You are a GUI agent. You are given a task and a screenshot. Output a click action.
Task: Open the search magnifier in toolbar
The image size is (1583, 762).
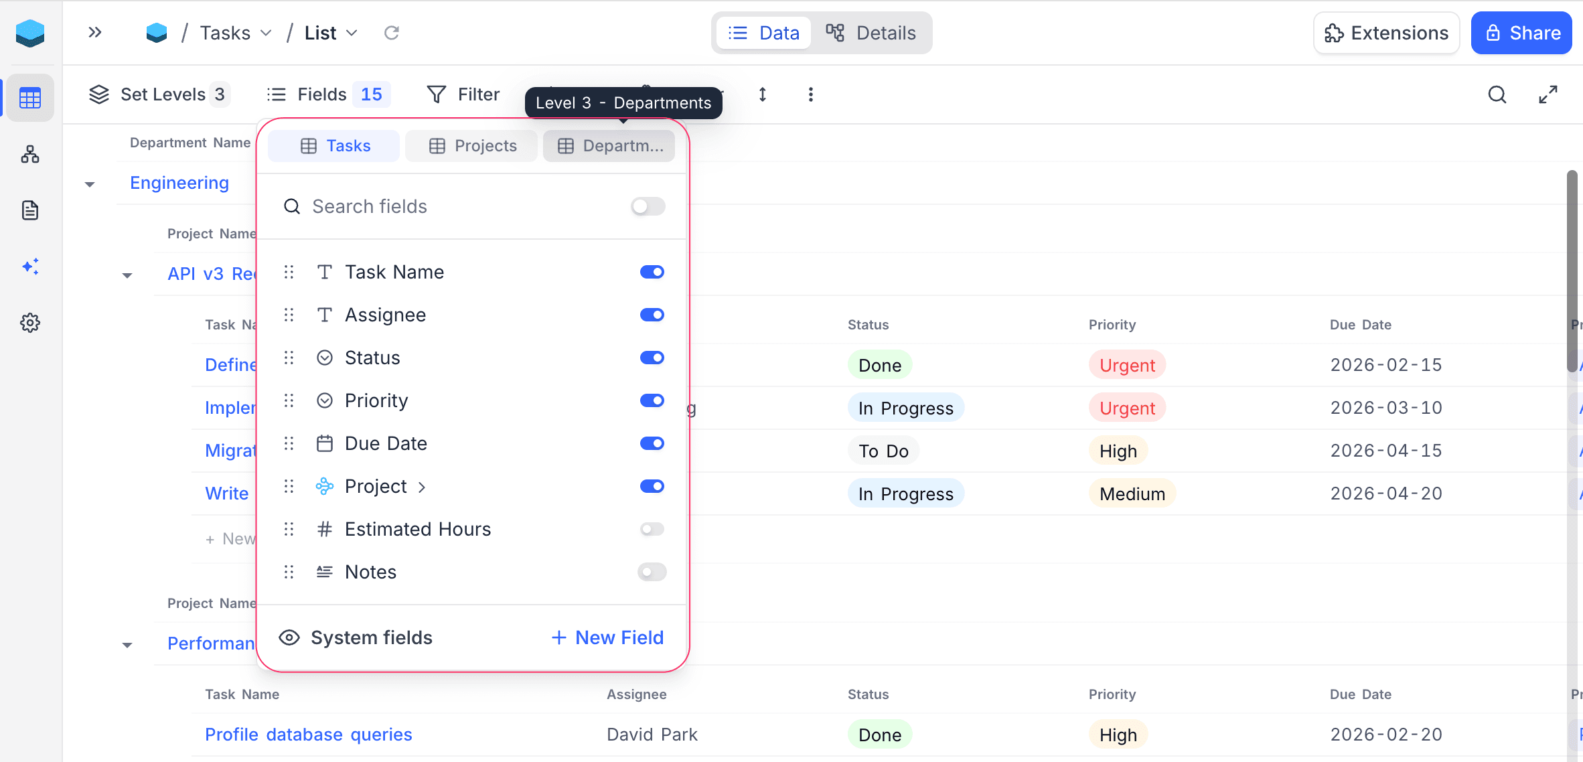1497,94
